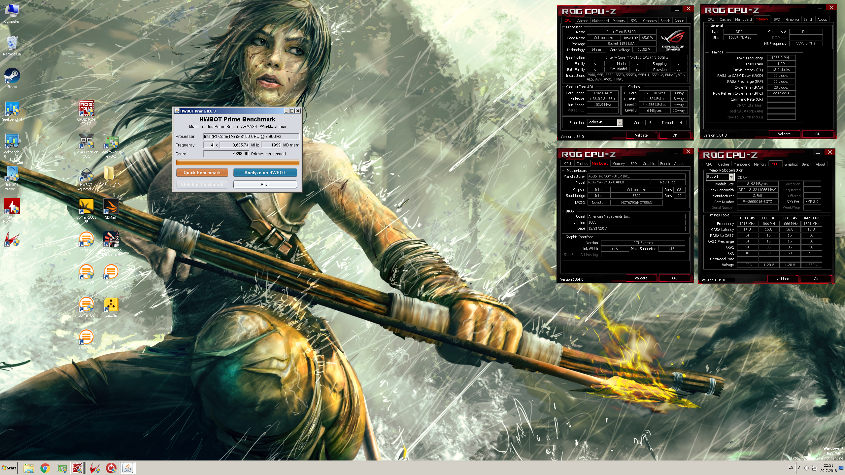The height and width of the screenshot is (475, 845).
Task: Open Windows Explorer from the taskbar
Action: click(x=29, y=468)
